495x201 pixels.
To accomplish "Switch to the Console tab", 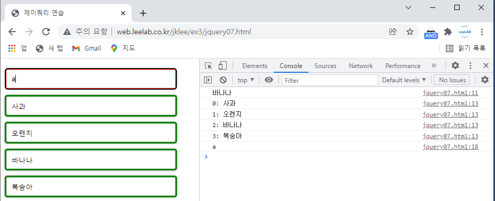I will pyautogui.click(x=291, y=66).
